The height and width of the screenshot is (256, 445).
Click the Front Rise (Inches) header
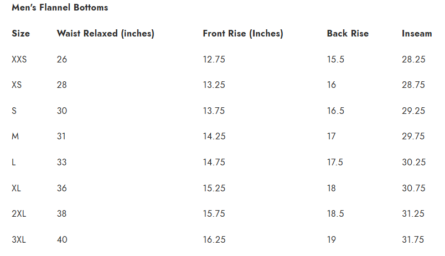click(243, 34)
